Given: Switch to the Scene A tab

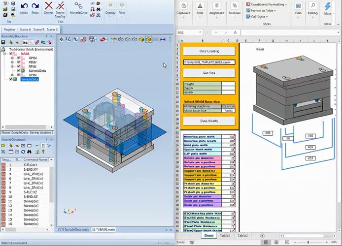Looking at the screenshot, I should click(25, 30).
